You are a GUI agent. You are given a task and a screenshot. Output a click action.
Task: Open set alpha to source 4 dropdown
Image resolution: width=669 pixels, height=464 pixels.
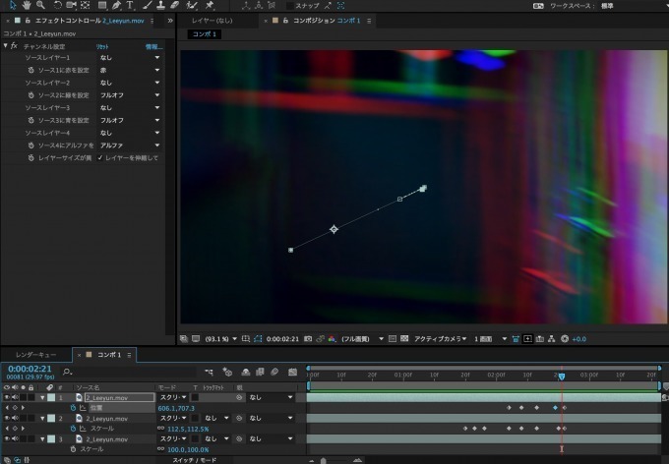[x=130, y=145]
